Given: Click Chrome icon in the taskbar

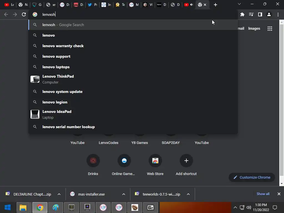Looking at the screenshot, I should [40, 207].
